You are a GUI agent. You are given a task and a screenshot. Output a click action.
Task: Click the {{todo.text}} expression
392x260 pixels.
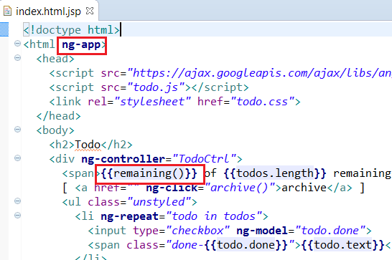click(x=342, y=245)
